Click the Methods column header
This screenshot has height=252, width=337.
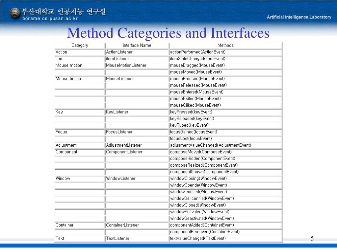click(225, 46)
